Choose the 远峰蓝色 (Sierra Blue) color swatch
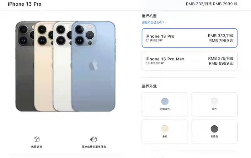Viewport: 251px width, 158px height. [165, 104]
